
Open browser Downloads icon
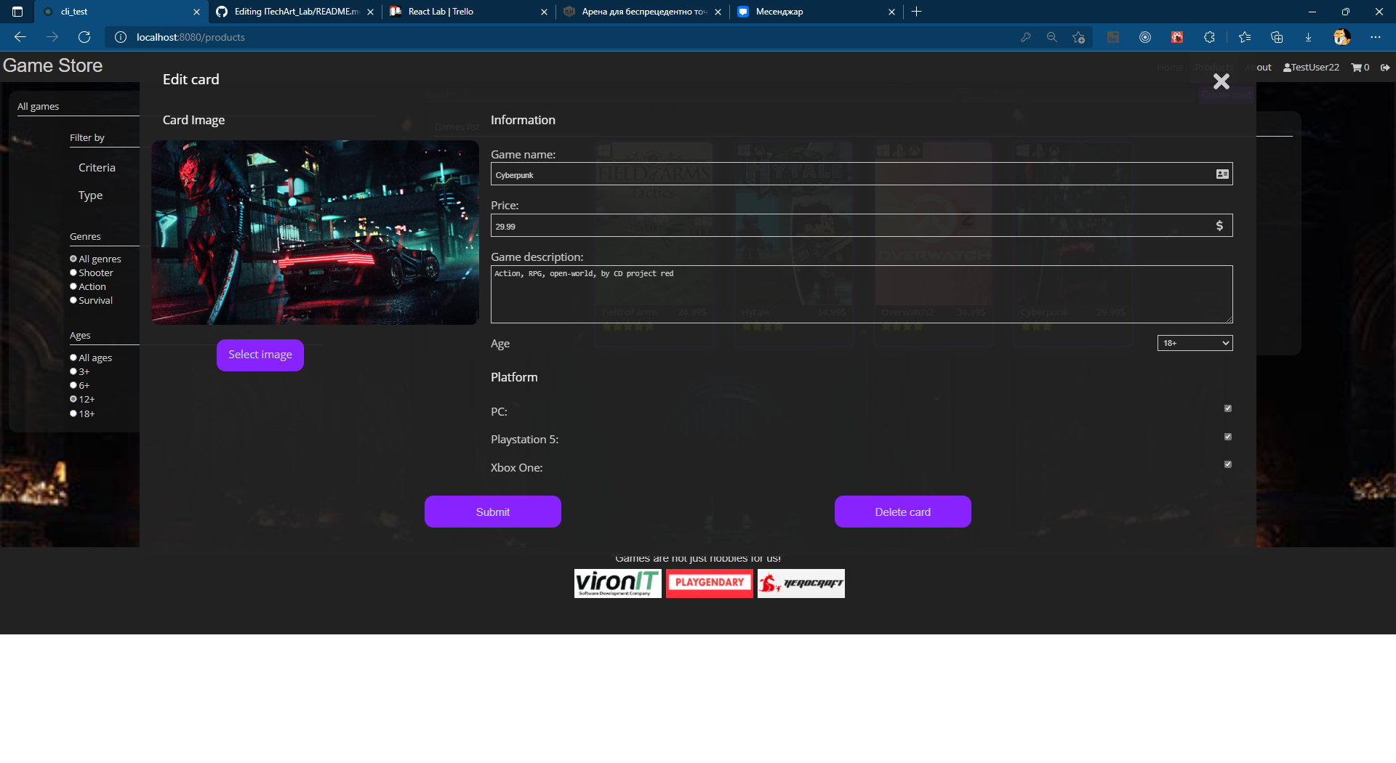click(1309, 37)
